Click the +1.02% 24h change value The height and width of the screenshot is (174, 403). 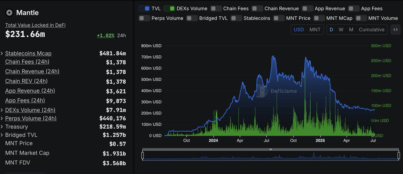pyautogui.click(x=105, y=35)
